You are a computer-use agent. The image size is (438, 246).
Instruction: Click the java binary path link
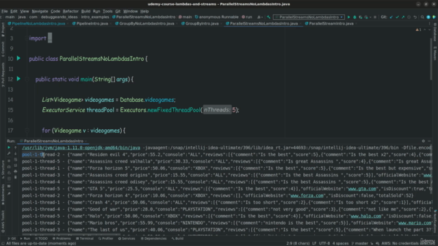pos(81,148)
